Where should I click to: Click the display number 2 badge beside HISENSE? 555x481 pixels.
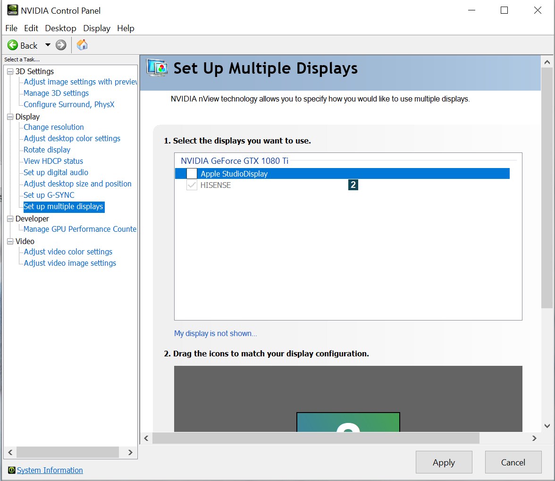353,185
